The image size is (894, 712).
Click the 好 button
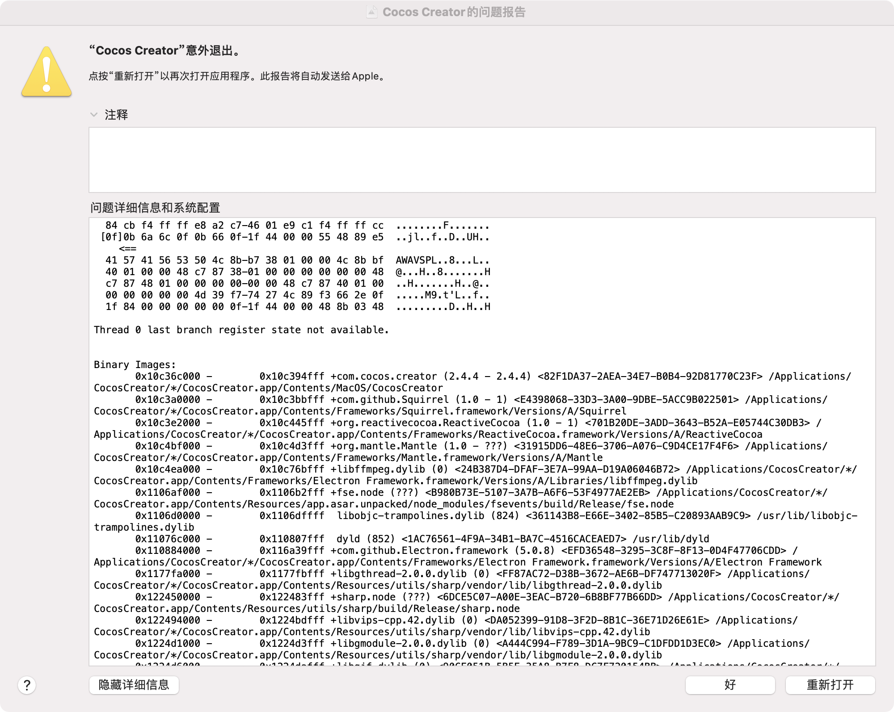(730, 685)
